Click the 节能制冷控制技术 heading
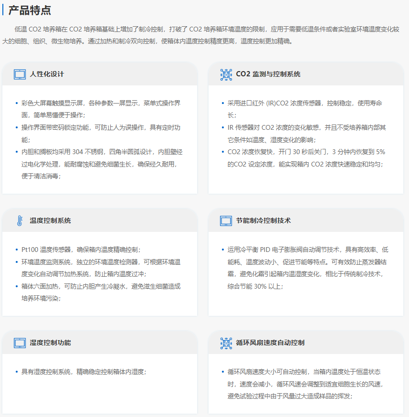Image resolution: width=409 pixels, height=417 pixels. coord(263,221)
